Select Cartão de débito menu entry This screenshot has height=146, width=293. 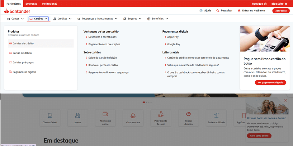pos(22,53)
